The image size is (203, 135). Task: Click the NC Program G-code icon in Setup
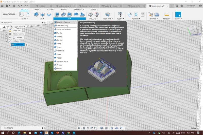pyautogui.click(x=28, y=14)
